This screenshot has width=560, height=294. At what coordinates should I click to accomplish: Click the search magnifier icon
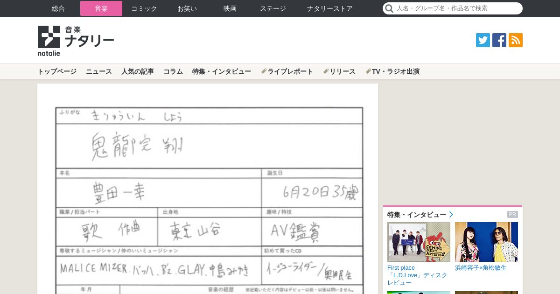(389, 8)
